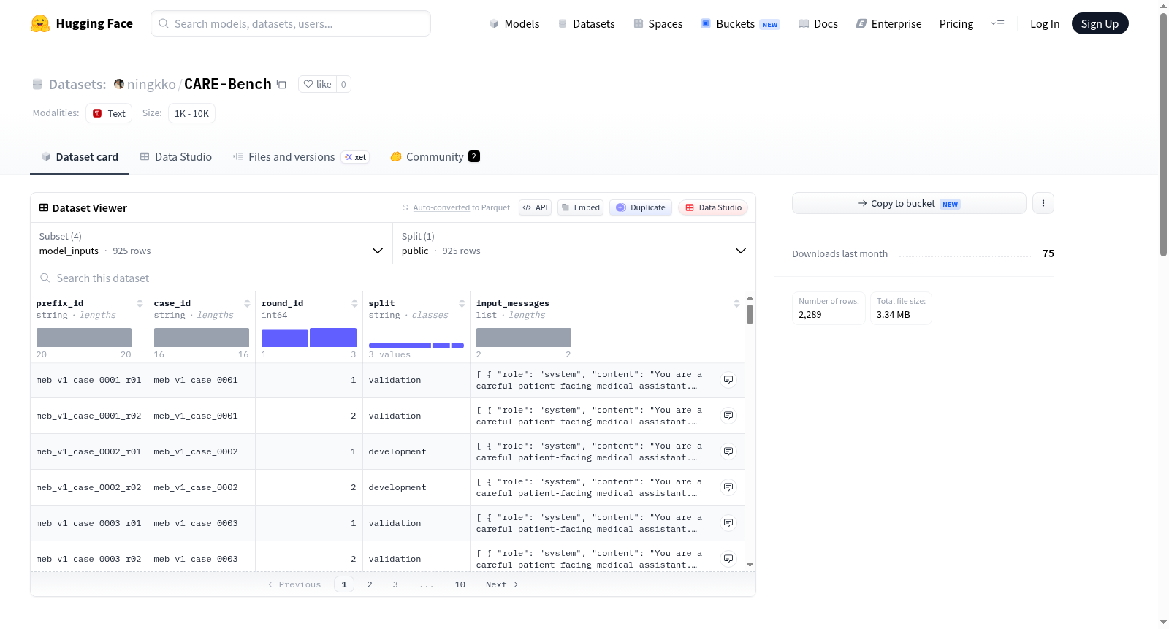Like the CARE-Bench dataset
This screenshot has height=629, width=1169.
click(x=318, y=84)
